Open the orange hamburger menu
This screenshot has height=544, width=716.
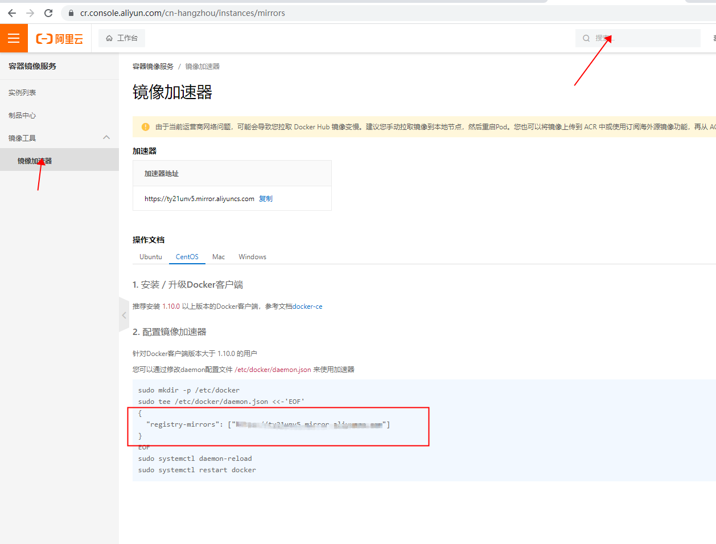pos(14,38)
